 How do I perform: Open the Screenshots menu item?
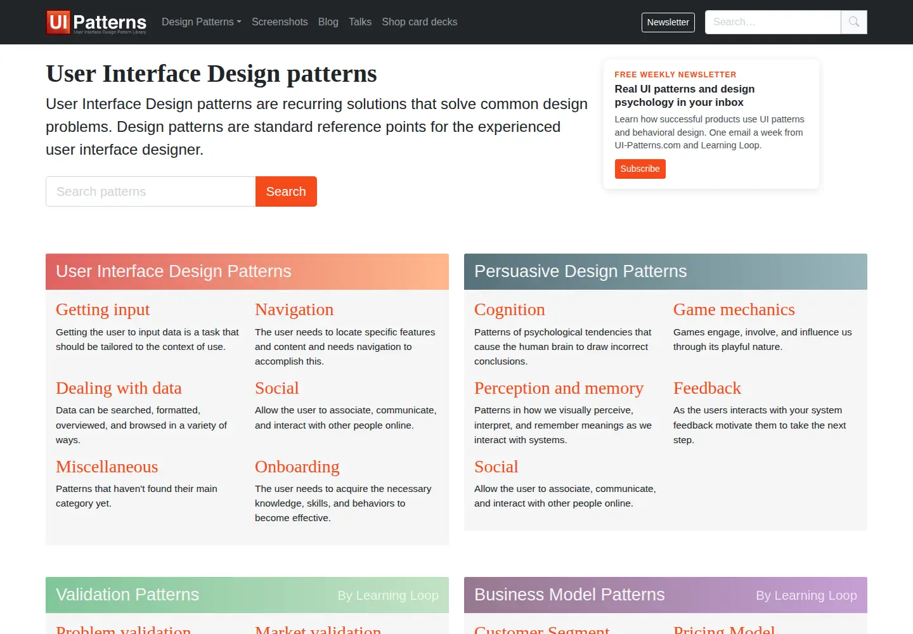pyautogui.click(x=280, y=22)
